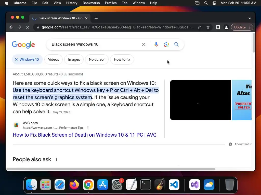
Task: Open the Trash in the Dock
Action: click(x=230, y=185)
